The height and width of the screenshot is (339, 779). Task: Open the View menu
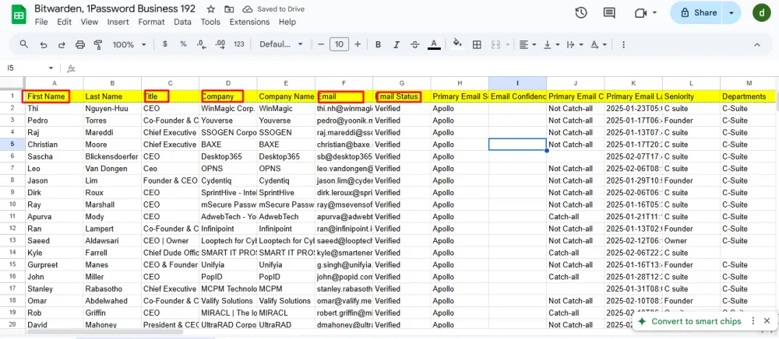[x=90, y=22]
